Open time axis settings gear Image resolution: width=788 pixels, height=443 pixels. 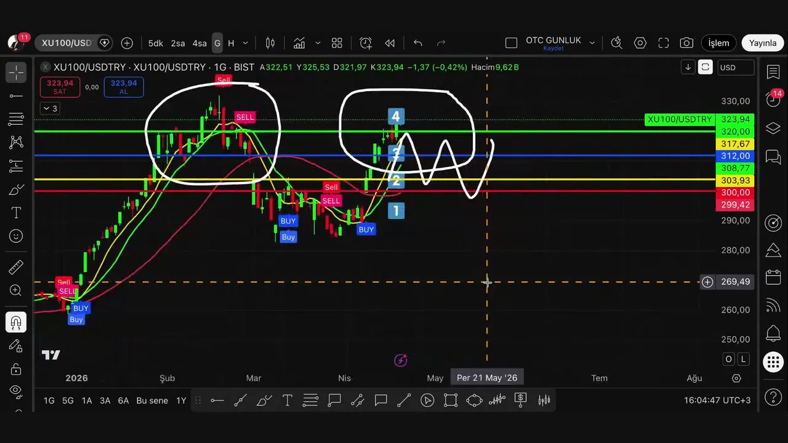[x=736, y=378]
